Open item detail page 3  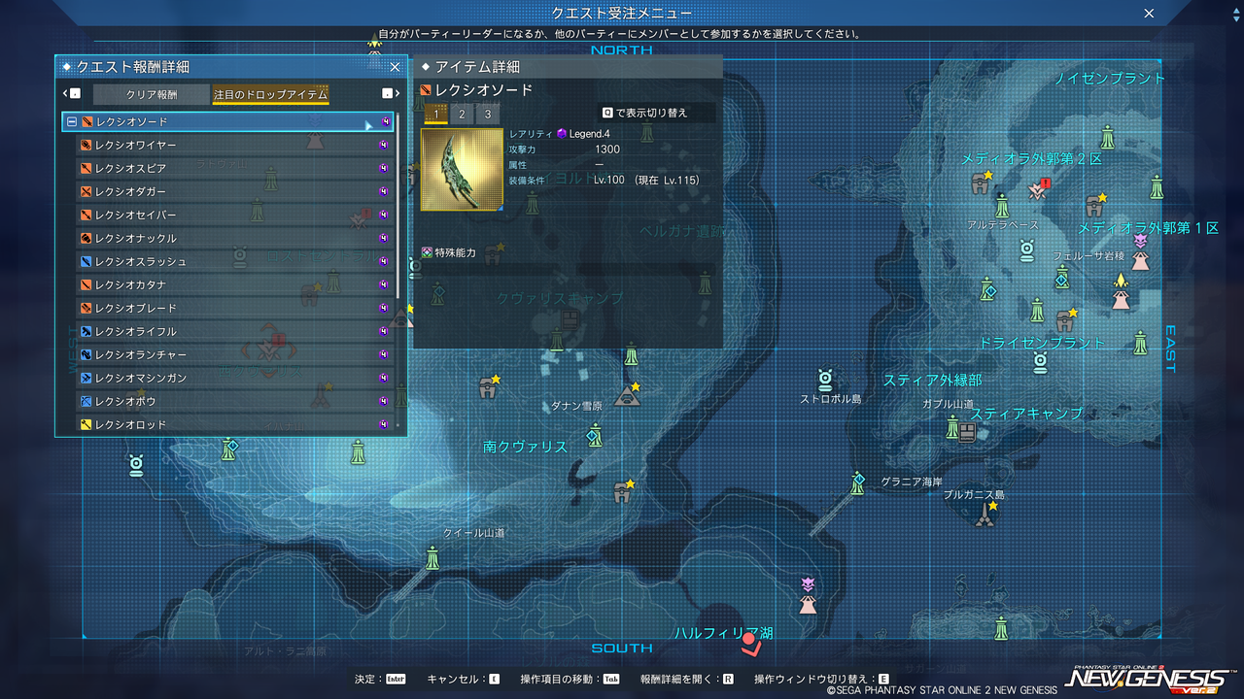[487, 115]
